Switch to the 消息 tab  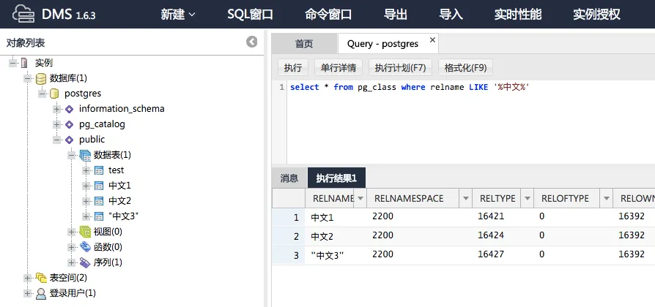point(289,178)
